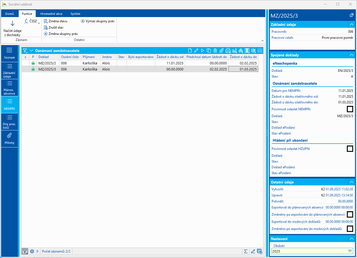Viewport: 357px width, 258px height.
Task: Open the Přílohy sidebar section
Action: pyautogui.click(x=9, y=139)
